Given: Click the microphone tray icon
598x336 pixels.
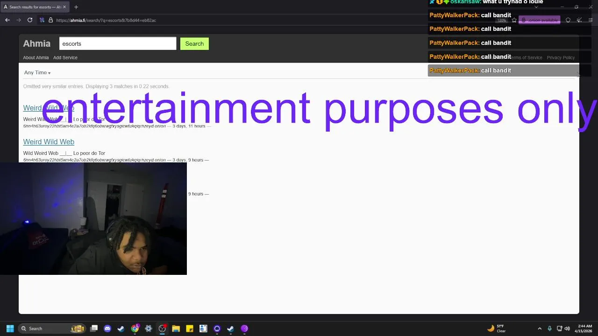Looking at the screenshot, I should [549, 329].
